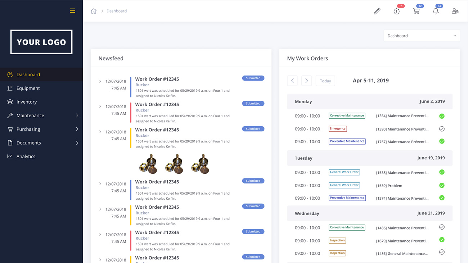Open the user settings icon in the header
This screenshot has width=468, height=263.
(x=455, y=11)
